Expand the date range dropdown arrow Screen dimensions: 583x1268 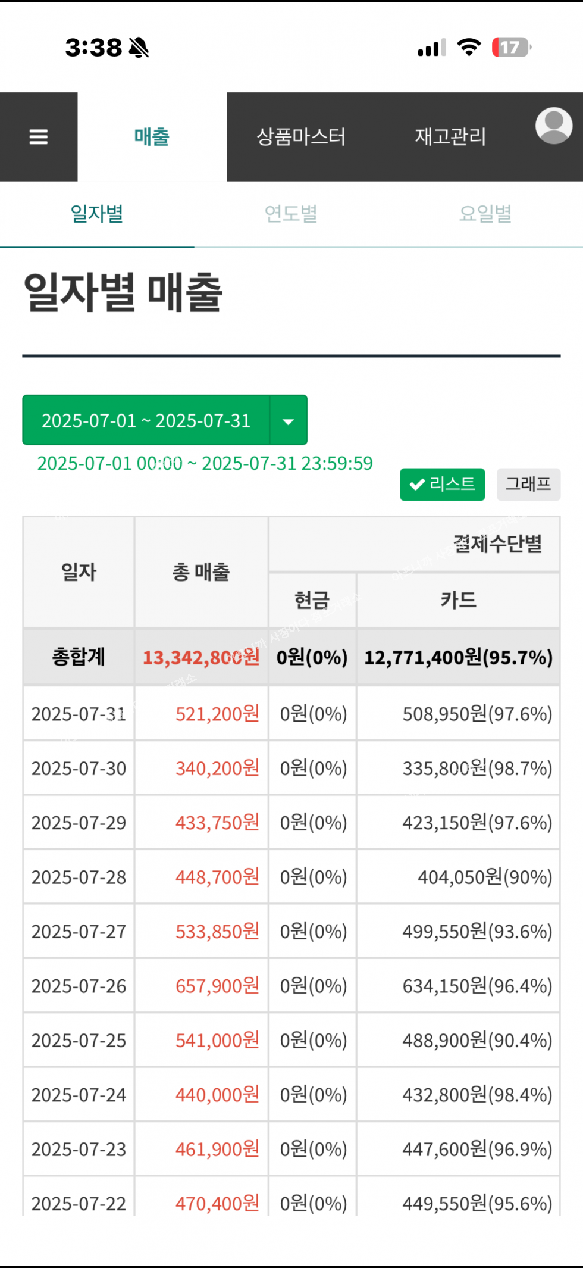coord(289,420)
